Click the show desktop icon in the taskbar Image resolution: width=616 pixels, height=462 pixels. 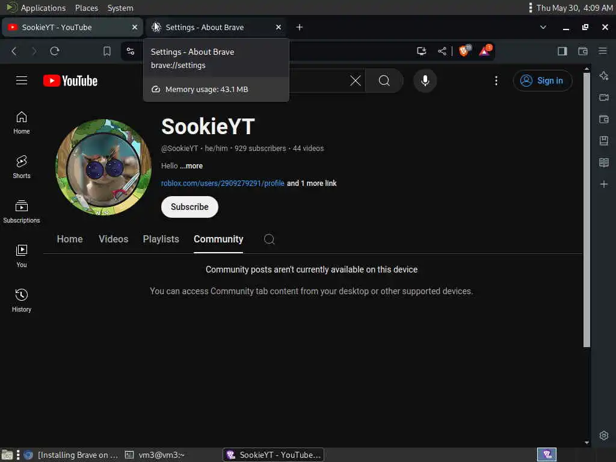(x=7, y=455)
